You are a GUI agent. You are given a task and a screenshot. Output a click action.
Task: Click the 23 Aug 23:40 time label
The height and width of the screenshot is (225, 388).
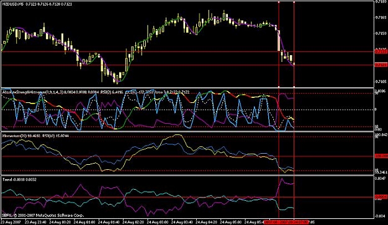point(35,222)
